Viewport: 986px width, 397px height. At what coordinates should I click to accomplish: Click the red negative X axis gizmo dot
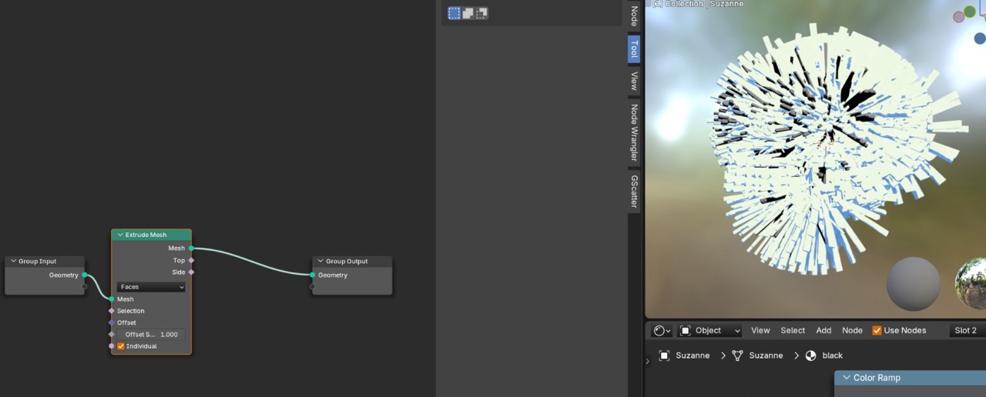tap(958, 15)
